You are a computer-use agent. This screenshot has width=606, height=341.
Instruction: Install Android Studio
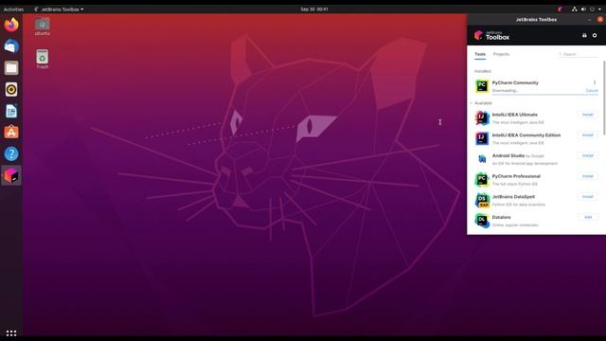[588, 155]
